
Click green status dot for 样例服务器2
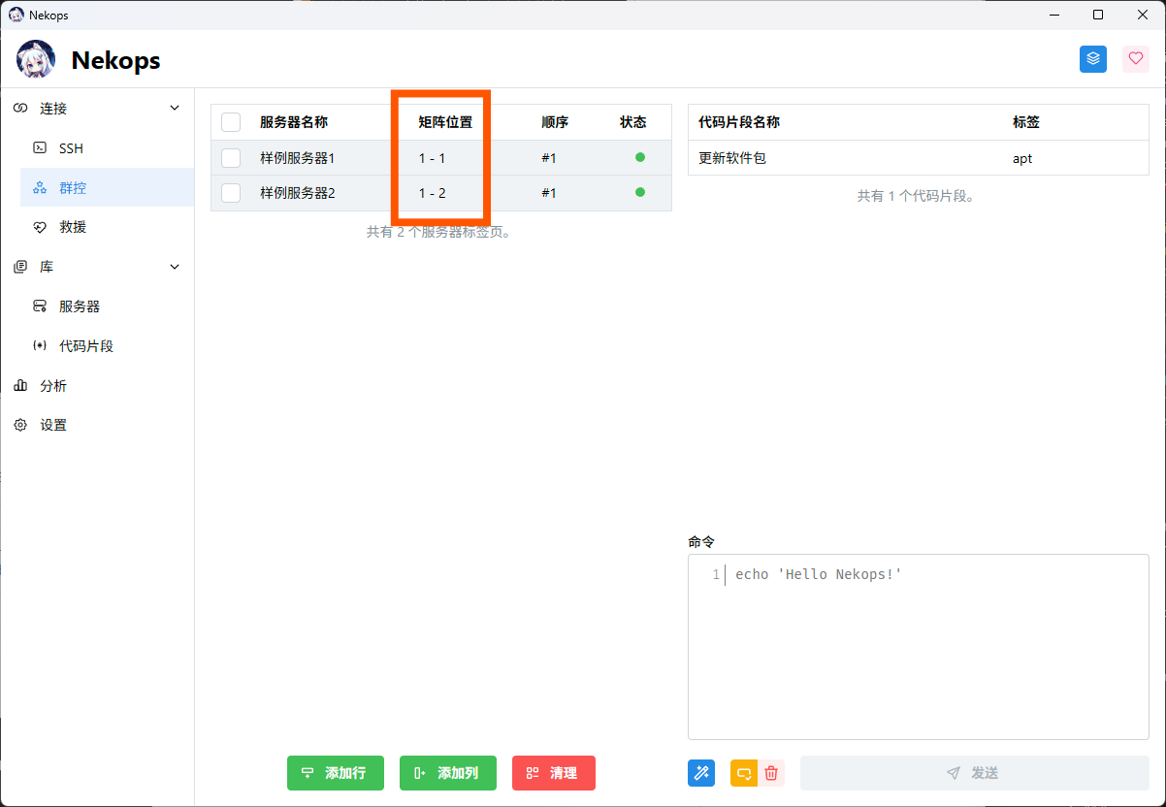(639, 192)
